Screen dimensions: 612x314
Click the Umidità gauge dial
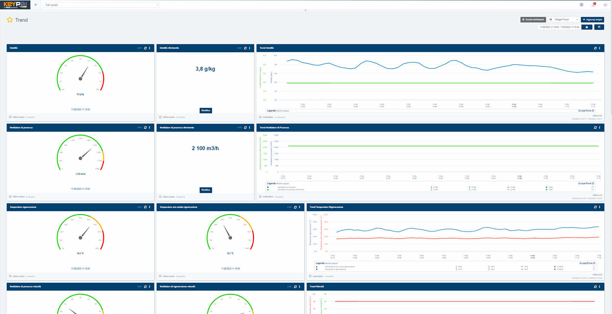click(x=80, y=73)
